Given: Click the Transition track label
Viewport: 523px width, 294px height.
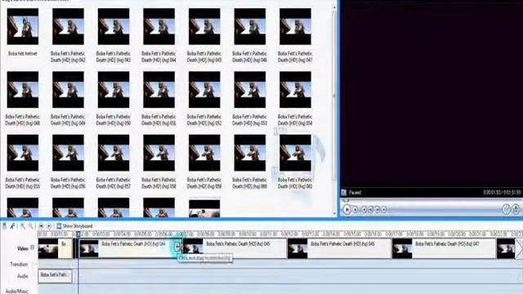Looking at the screenshot, I should 19,265.
